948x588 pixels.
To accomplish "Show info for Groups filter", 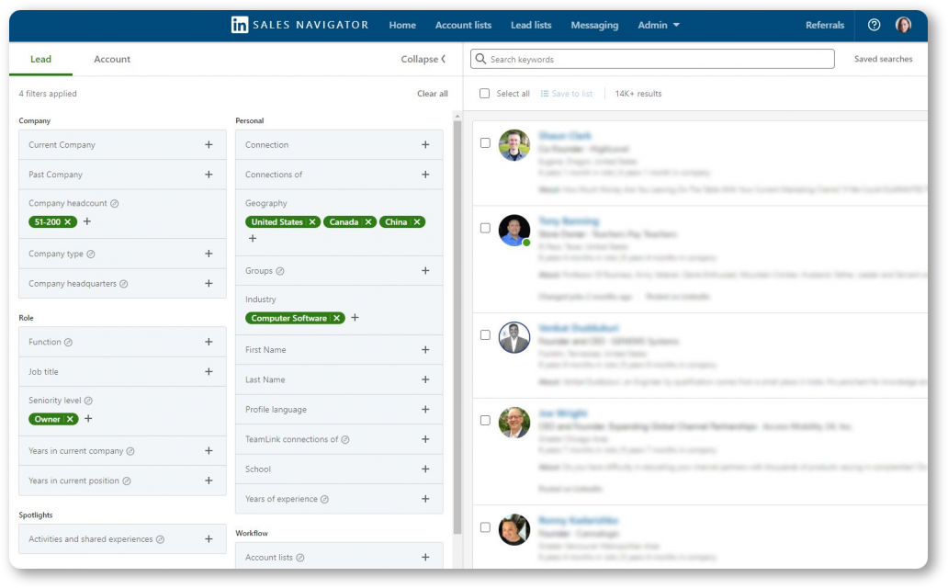I will pos(280,271).
